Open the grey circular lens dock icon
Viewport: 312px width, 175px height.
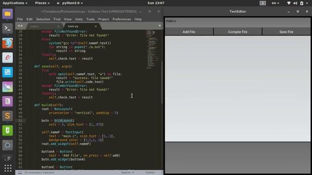[x=8, y=145]
